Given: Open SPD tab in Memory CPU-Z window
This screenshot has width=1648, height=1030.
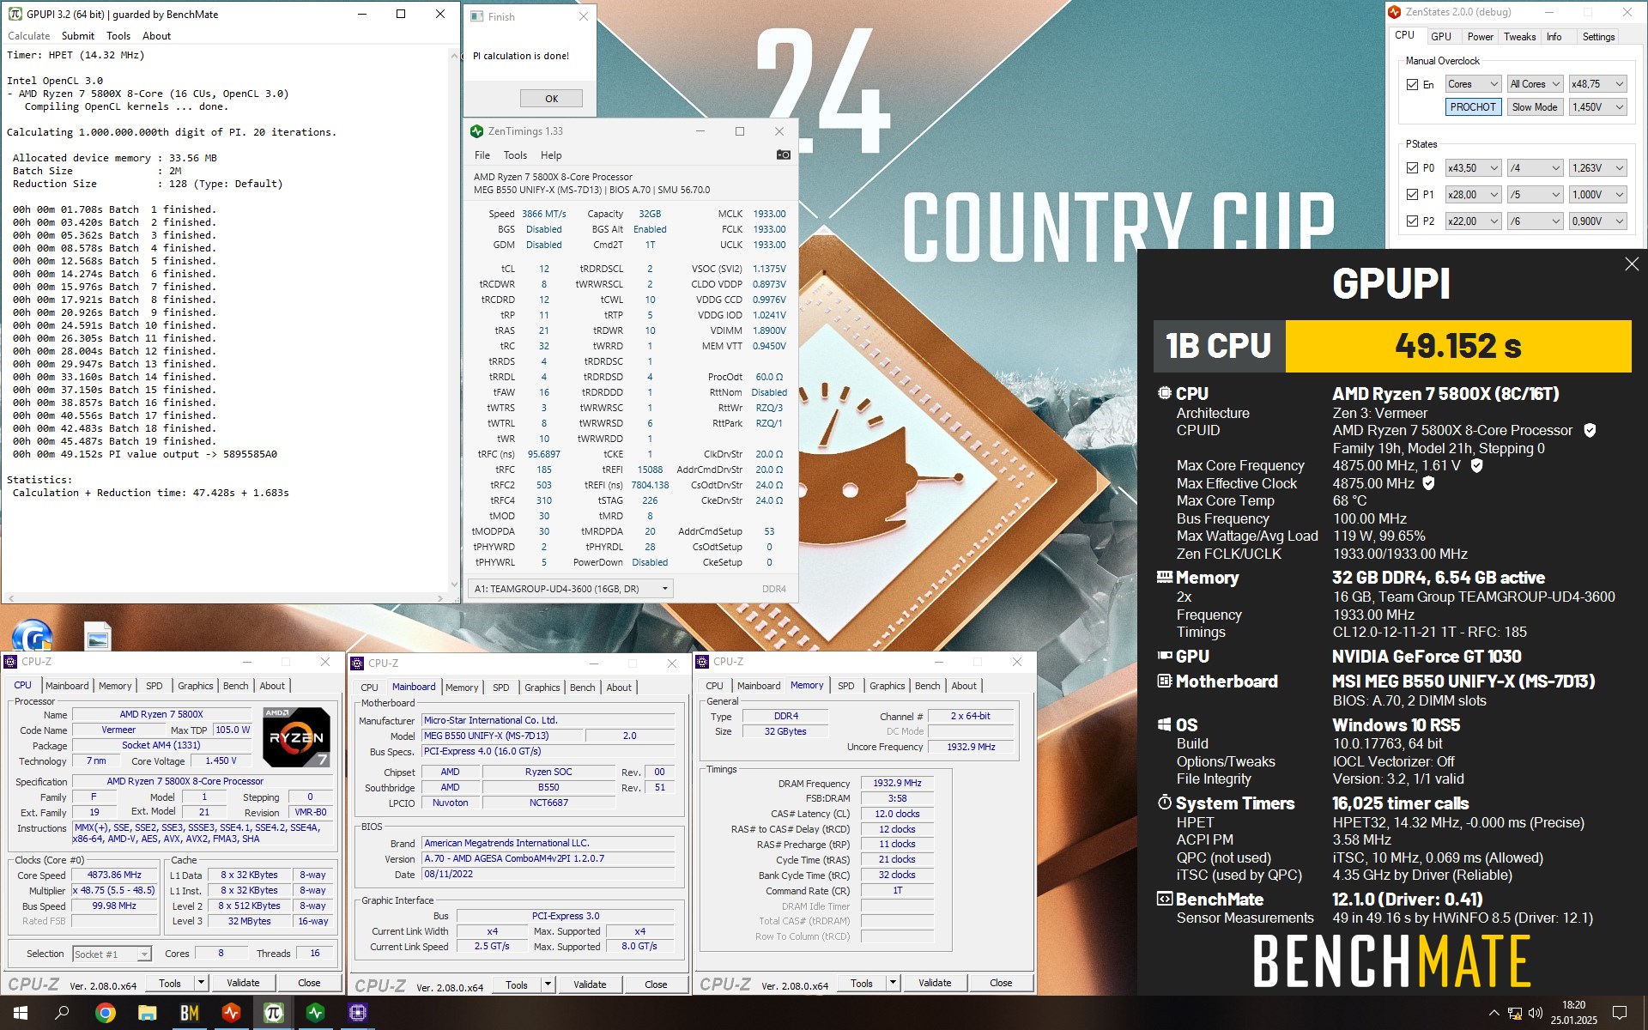Looking at the screenshot, I should pos(845,686).
